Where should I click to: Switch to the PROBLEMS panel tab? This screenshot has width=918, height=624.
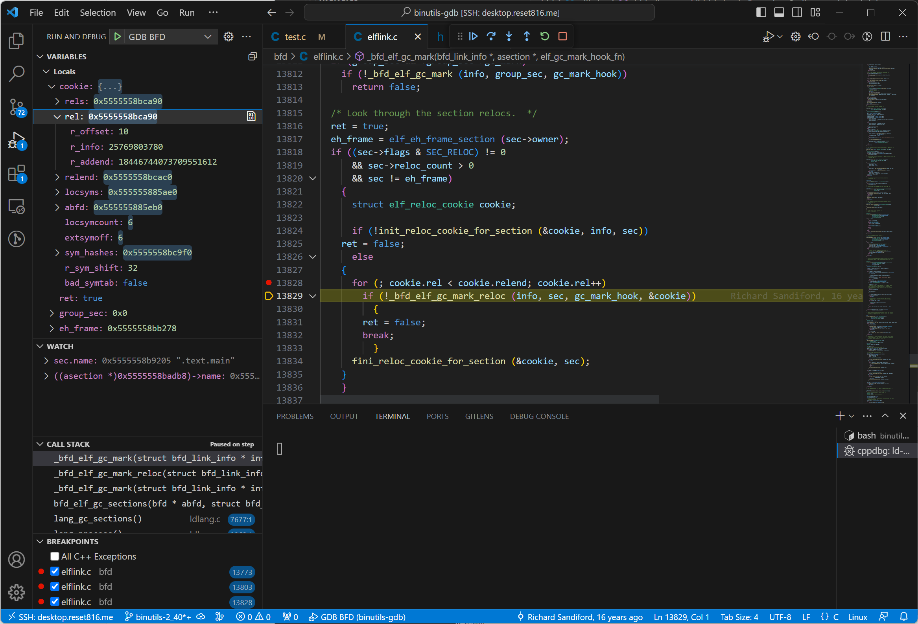[x=295, y=417]
